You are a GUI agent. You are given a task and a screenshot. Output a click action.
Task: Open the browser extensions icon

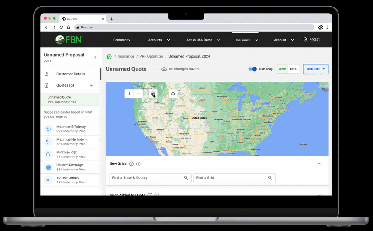point(320,27)
